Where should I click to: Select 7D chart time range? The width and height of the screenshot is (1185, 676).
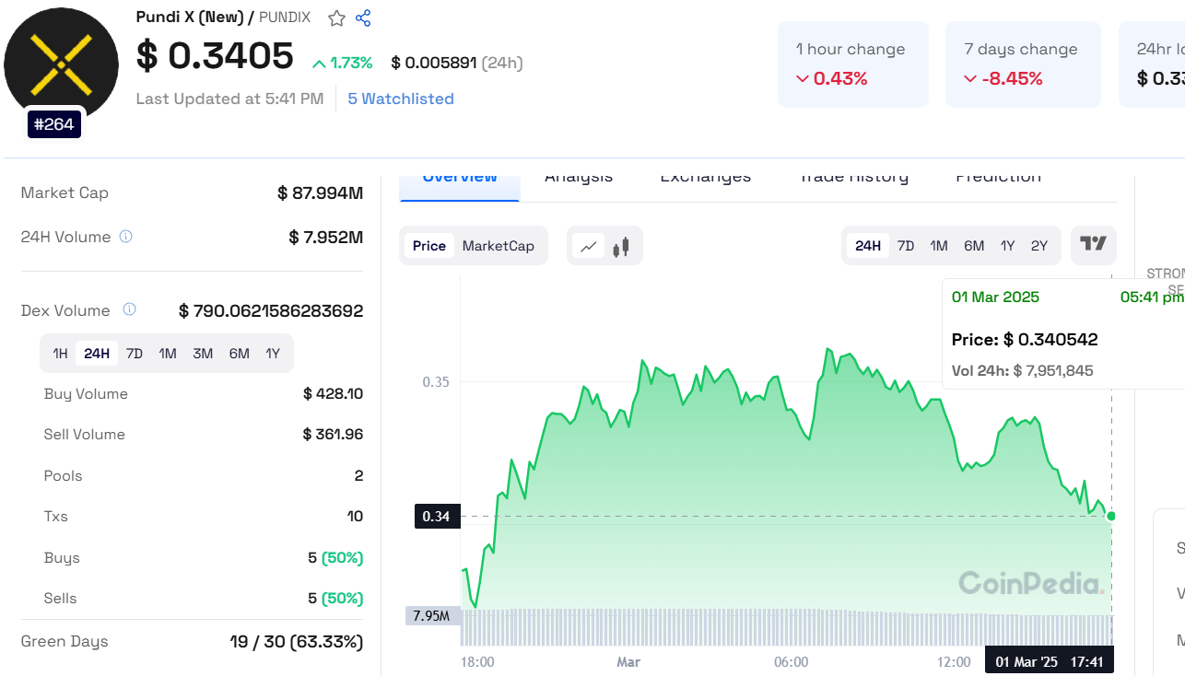pos(906,246)
